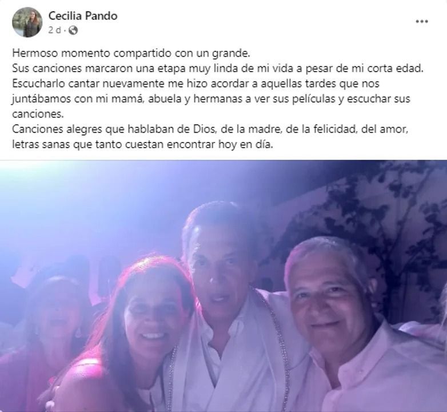Click the globe public privacy icon
This screenshot has height=412, width=447.
pos(73,30)
